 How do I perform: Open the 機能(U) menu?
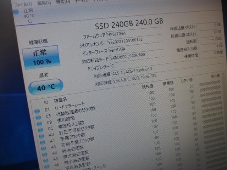[x=63, y=1]
